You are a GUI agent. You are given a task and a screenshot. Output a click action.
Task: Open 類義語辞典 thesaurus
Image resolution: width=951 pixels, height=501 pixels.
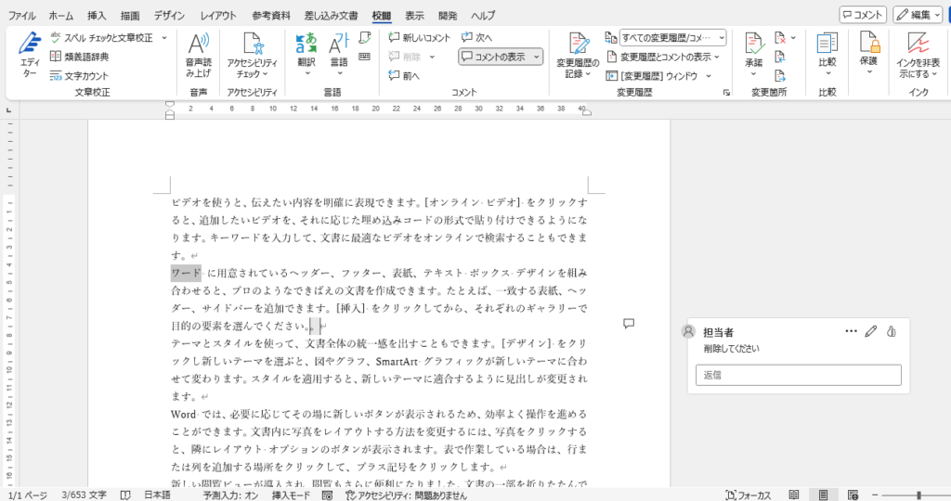click(x=80, y=57)
